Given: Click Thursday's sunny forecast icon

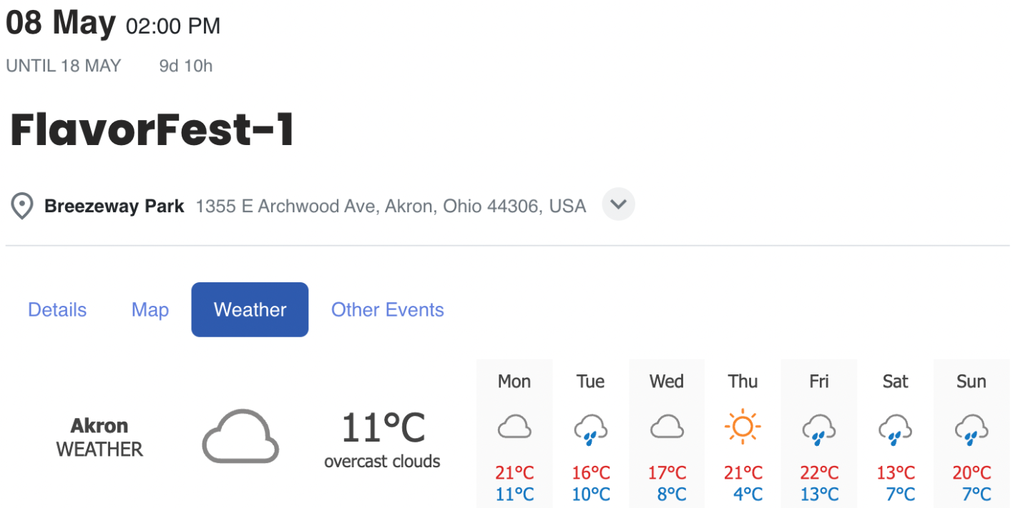Looking at the screenshot, I should [743, 427].
